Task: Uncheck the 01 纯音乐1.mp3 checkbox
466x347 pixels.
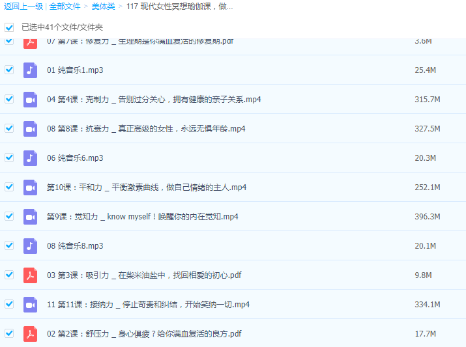Action: [x=9, y=70]
